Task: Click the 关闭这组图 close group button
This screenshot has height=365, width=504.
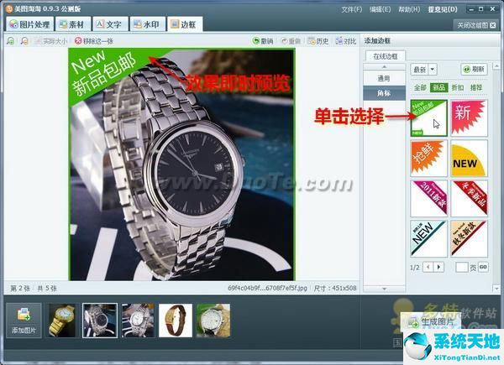Action: point(476,25)
